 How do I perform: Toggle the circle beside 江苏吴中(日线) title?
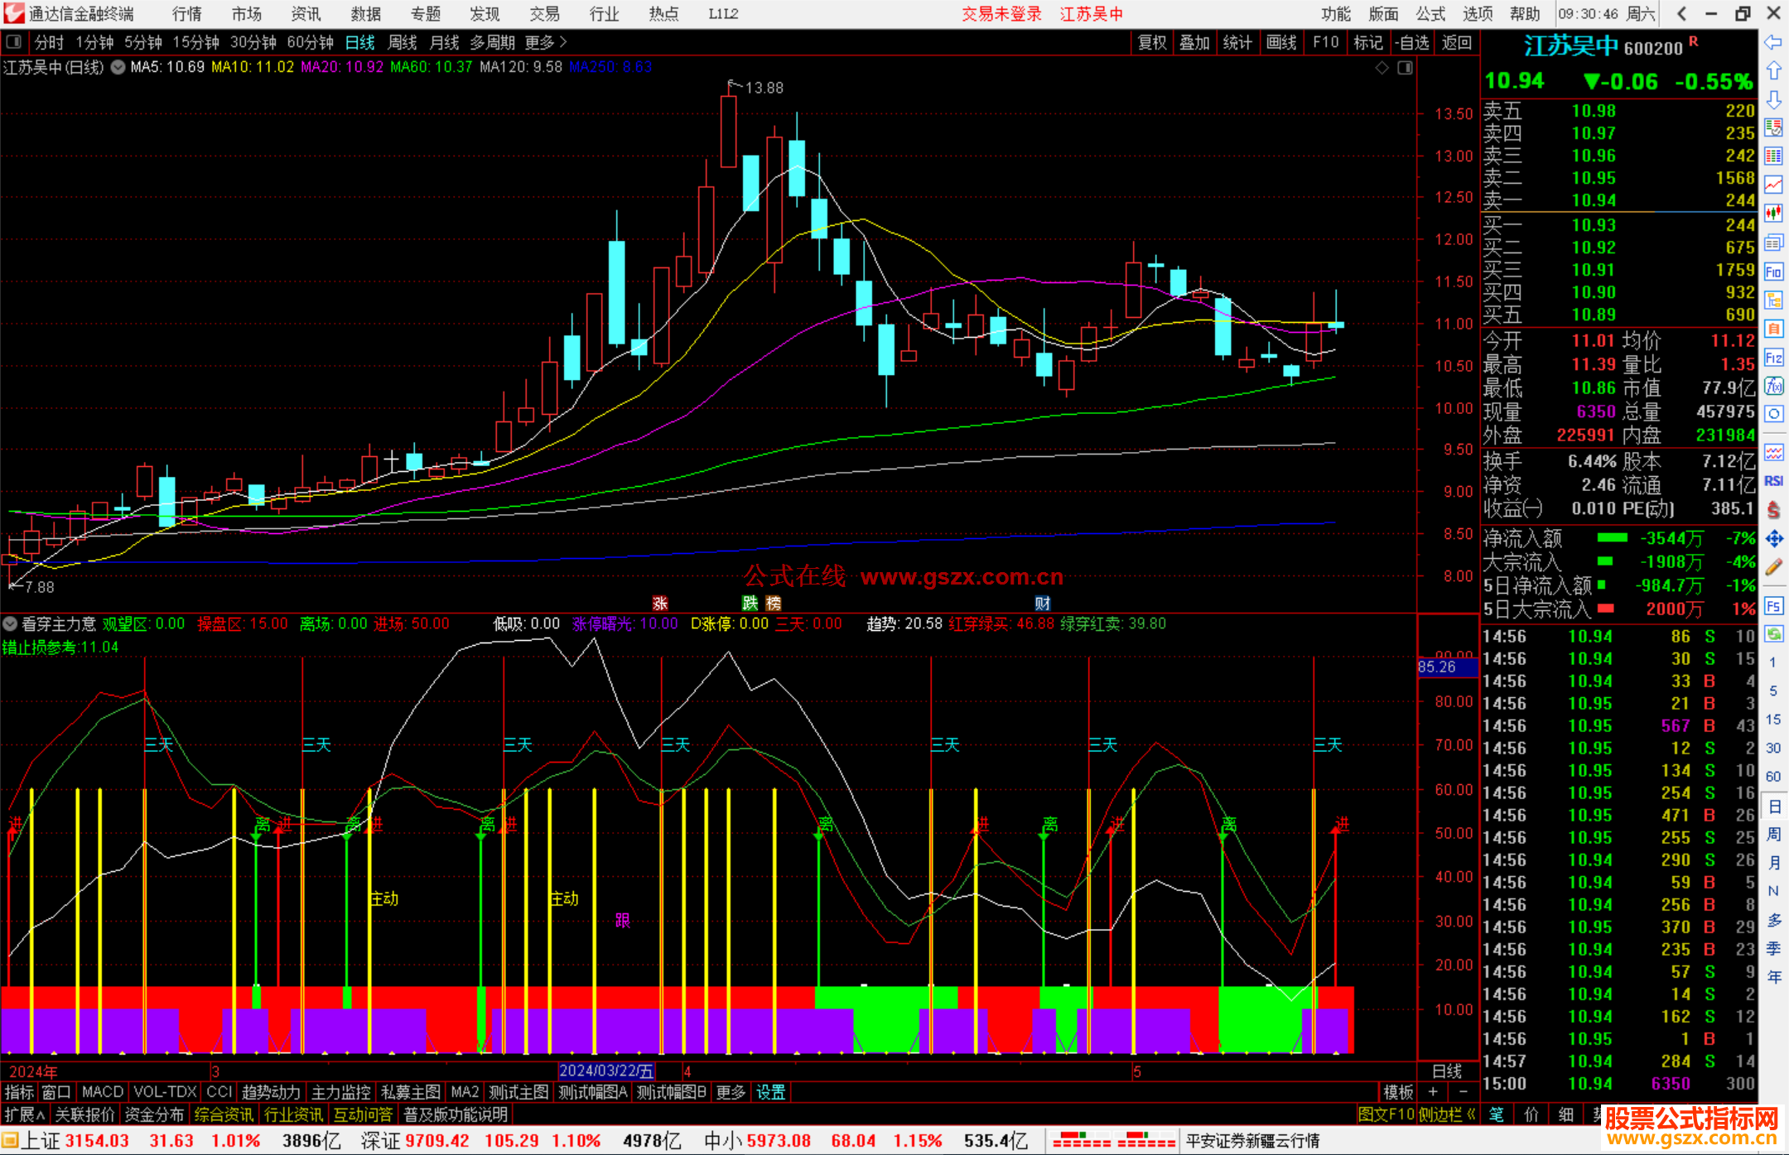point(118,68)
